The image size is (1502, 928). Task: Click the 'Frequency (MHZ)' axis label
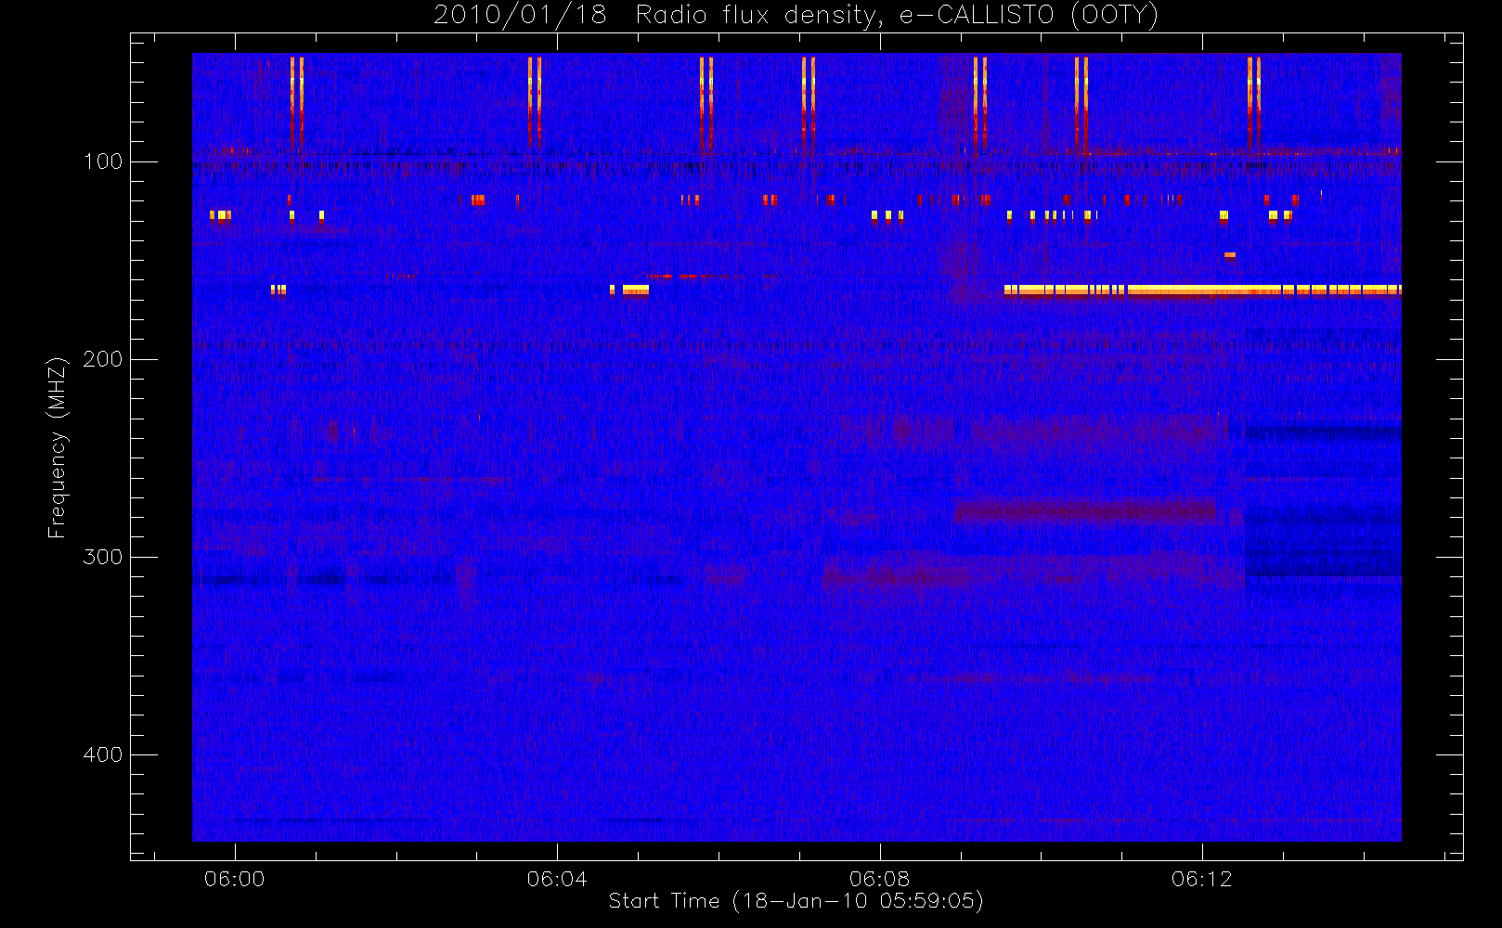[x=58, y=447]
